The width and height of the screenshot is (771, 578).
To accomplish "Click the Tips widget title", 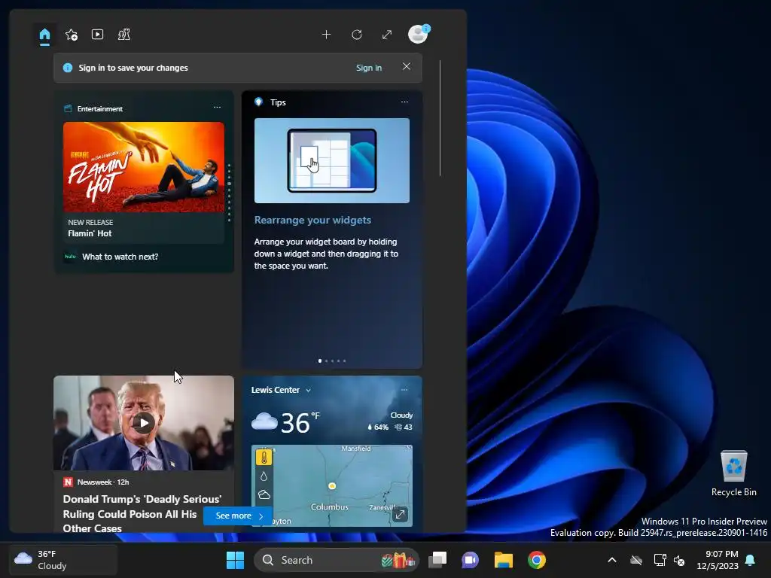I will [x=278, y=102].
